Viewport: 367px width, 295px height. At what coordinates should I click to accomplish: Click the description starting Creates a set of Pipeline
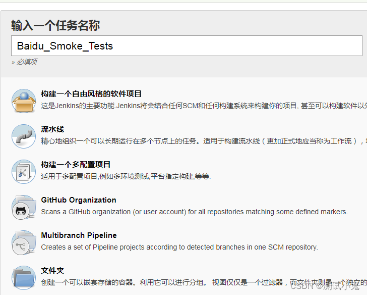tap(179, 247)
